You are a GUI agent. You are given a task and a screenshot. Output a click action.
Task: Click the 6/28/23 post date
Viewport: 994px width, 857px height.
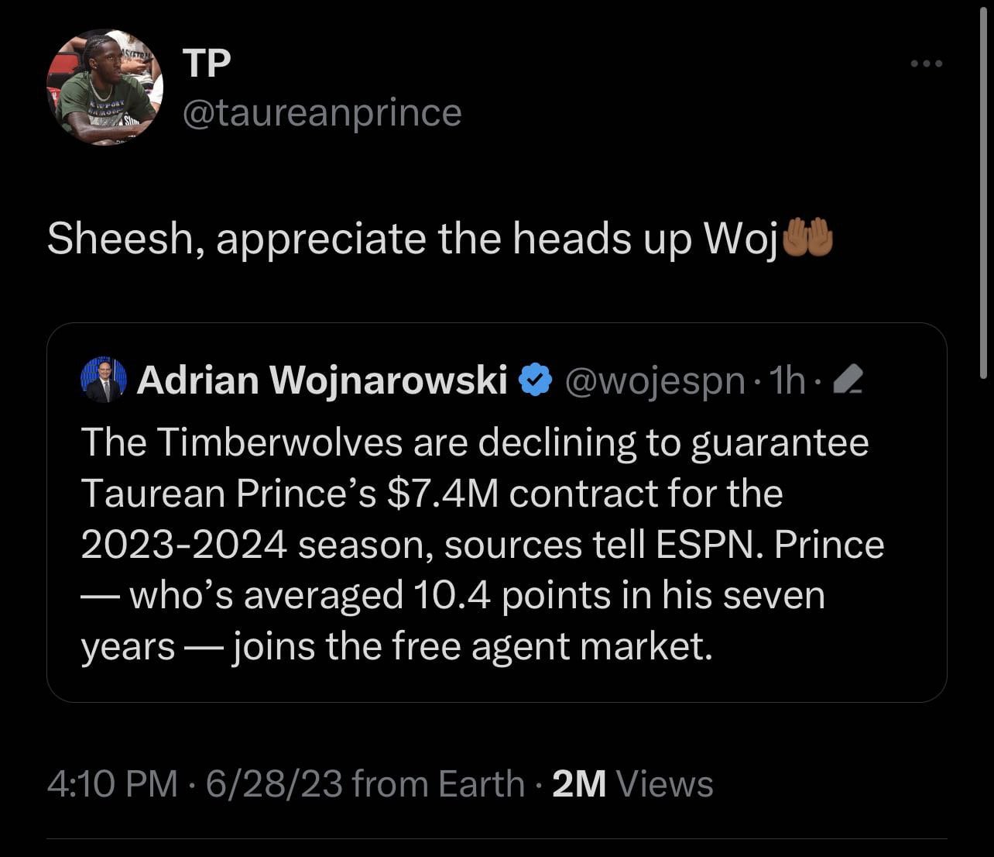(x=274, y=783)
